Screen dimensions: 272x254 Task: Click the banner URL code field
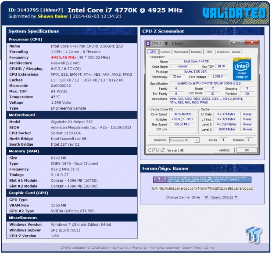point(202,188)
